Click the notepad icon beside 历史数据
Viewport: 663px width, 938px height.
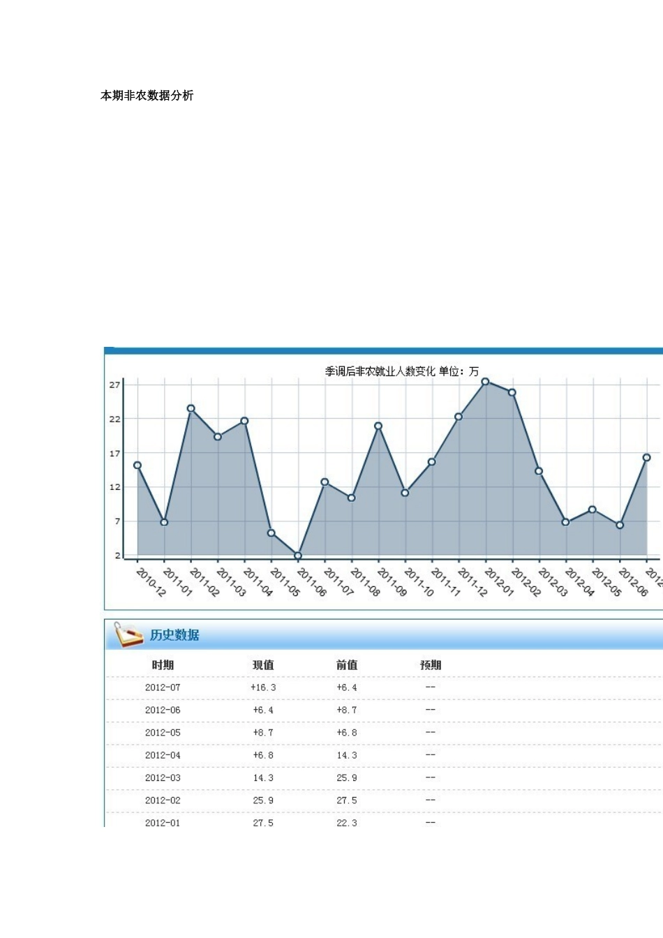pyautogui.click(x=128, y=634)
